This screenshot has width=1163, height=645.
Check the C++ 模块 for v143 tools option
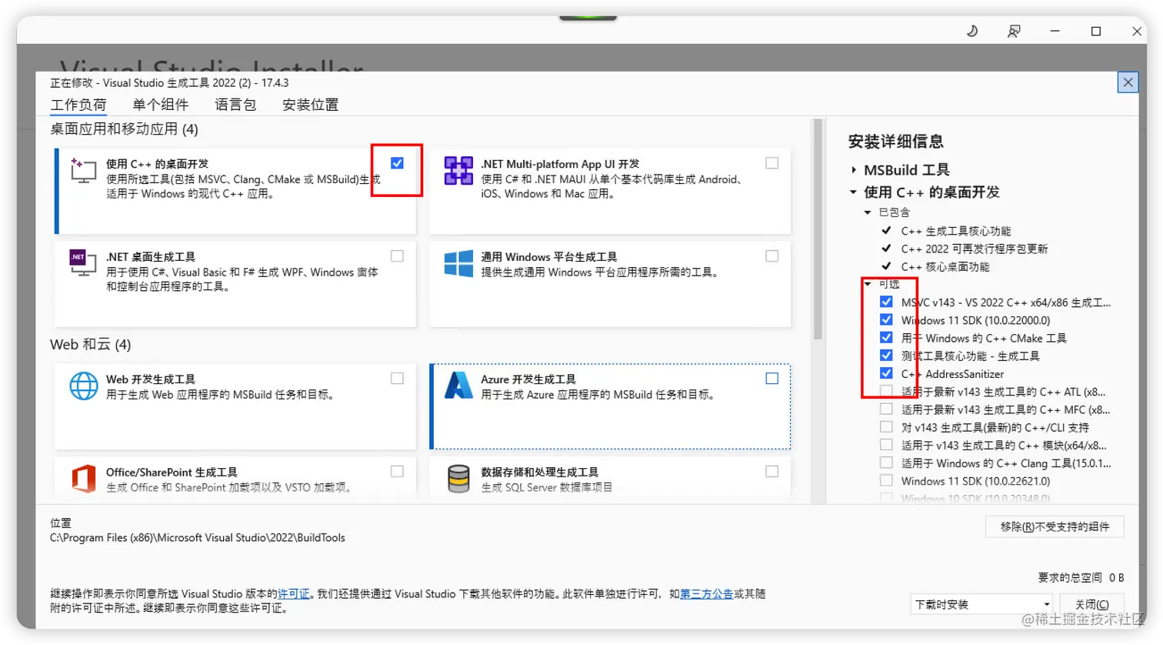pos(886,444)
